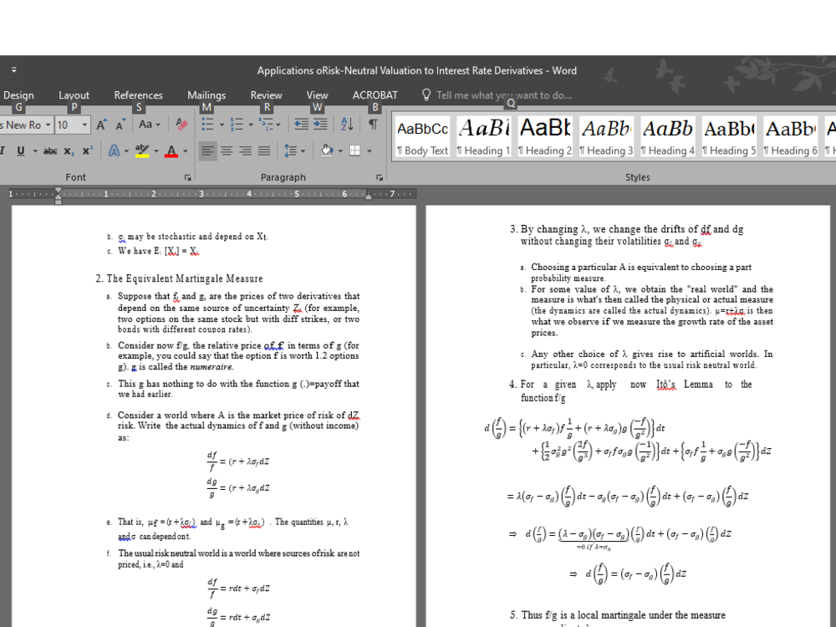
Task: Expand borders dropdown arrow
Action: tap(369, 151)
